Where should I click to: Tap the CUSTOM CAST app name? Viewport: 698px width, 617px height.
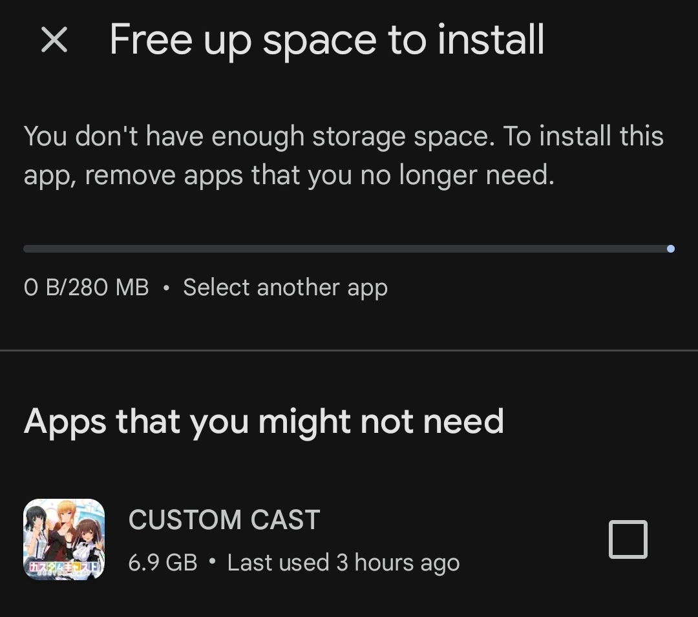tap(224, 520)
